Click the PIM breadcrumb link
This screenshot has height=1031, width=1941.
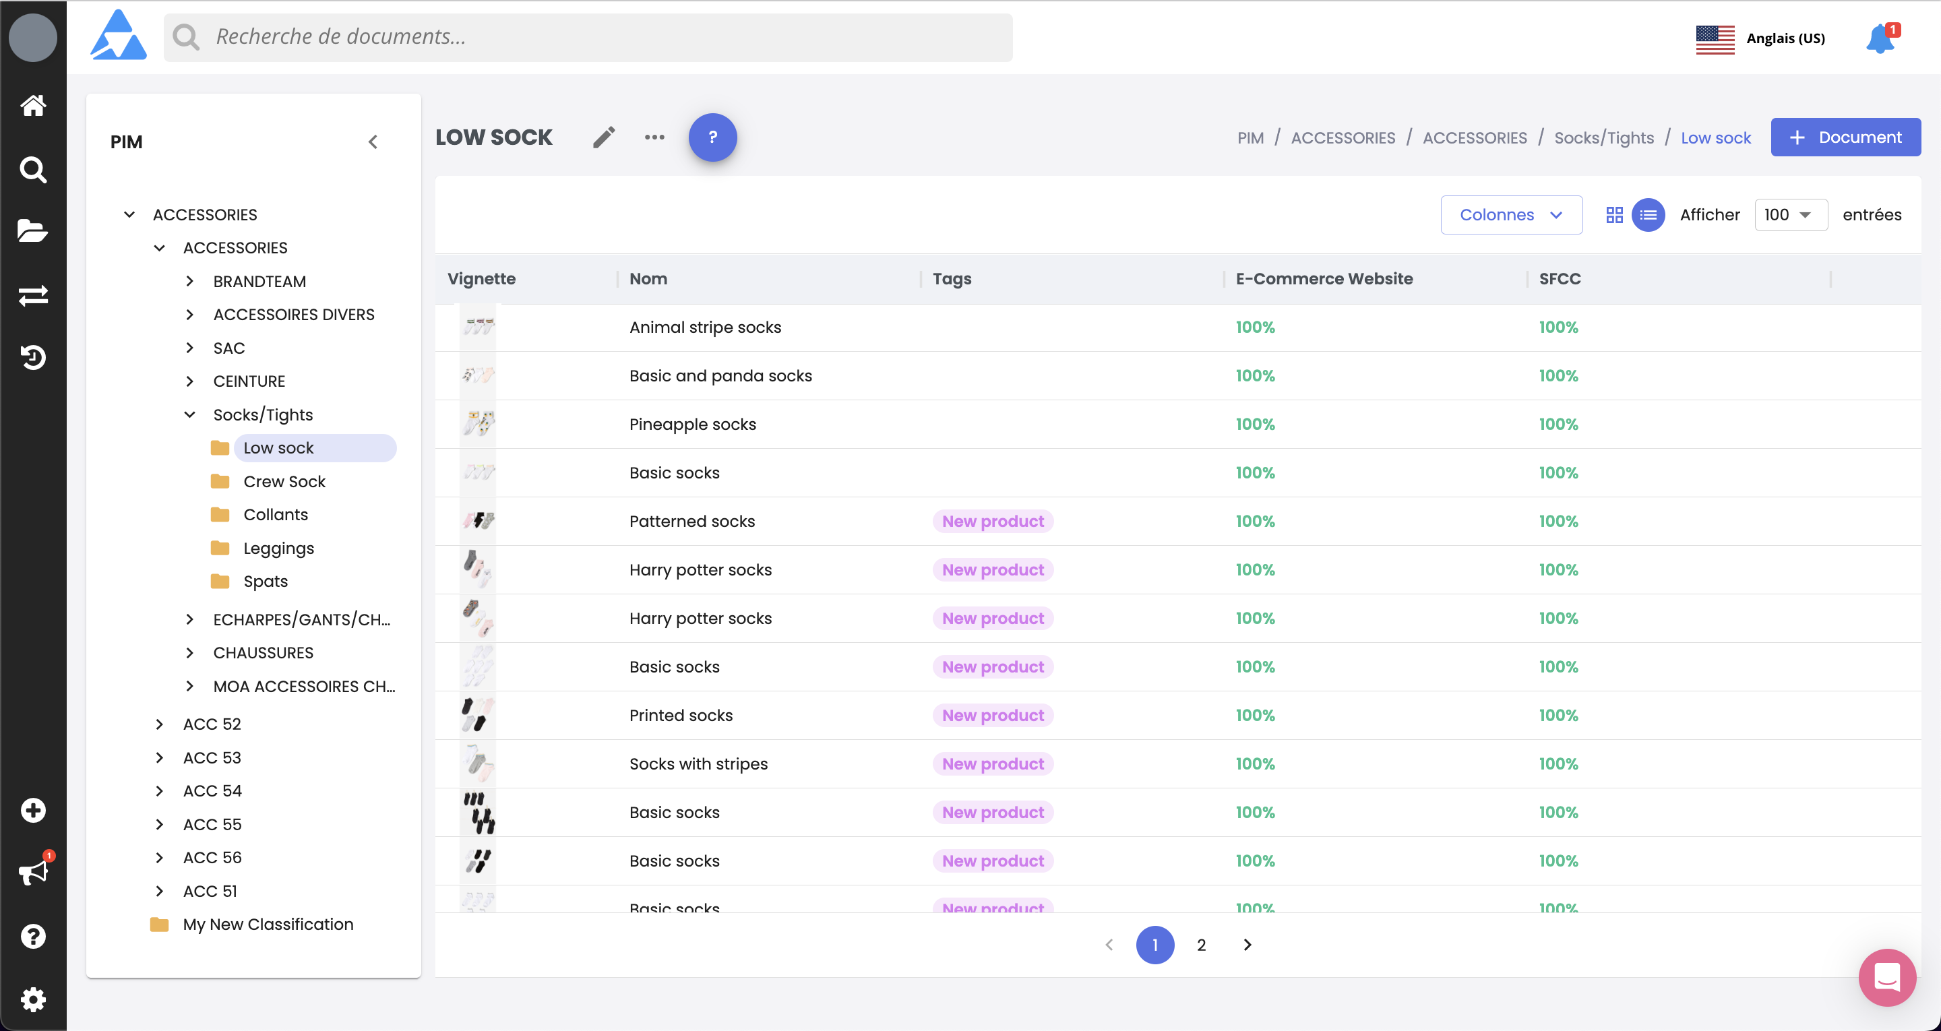(x=1250, y=138)
